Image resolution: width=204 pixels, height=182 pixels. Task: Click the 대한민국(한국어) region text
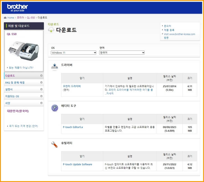pos(18,111)
